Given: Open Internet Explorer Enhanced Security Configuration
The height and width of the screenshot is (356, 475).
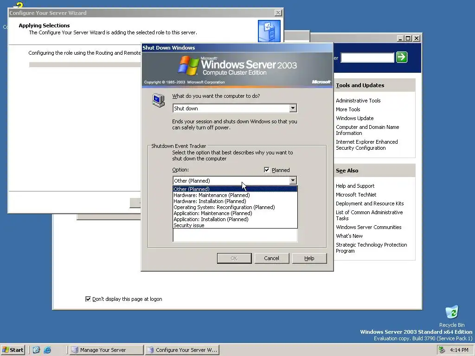Looking at the screenshot, I should [367, 145].
